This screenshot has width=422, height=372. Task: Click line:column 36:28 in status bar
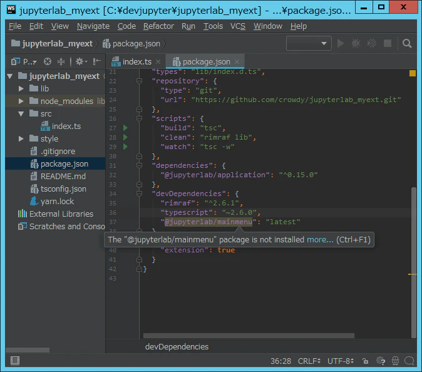[x=280, y=361]
